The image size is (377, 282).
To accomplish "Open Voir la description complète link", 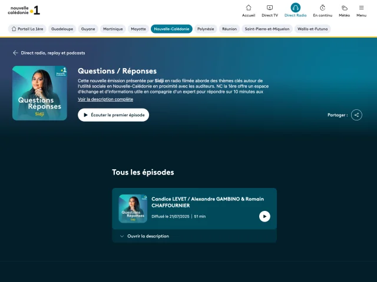I will pos(105,99).
